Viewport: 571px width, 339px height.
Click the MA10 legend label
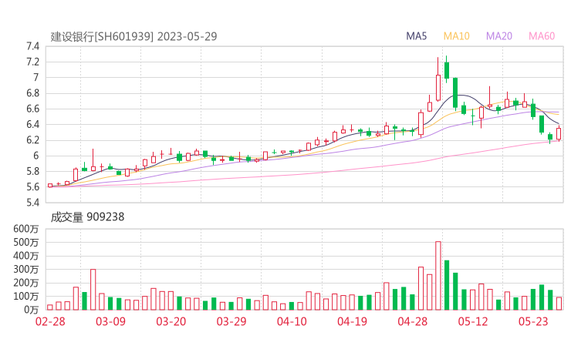pyautogui.click(x=456, y=36)
